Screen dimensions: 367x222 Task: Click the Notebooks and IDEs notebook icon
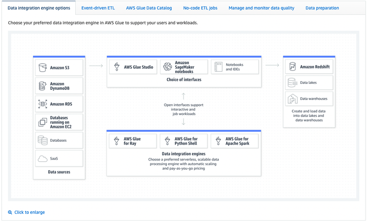[x=218, y=67]
